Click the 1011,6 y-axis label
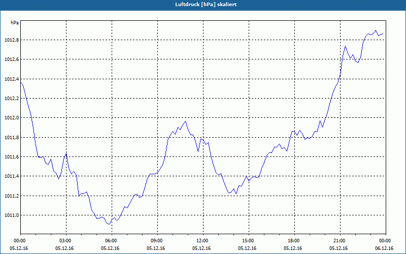This screenshot has width=406, height=254. tap(11, 157)
